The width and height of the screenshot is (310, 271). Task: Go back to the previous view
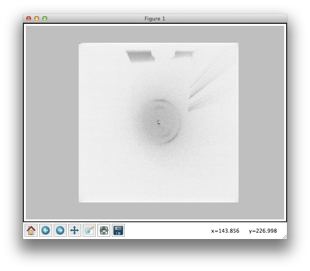tap(46, 230)
